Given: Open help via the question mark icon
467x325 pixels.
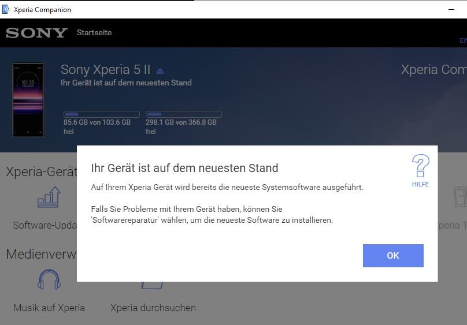Looking at the screenshot, I should pos(420,166).
